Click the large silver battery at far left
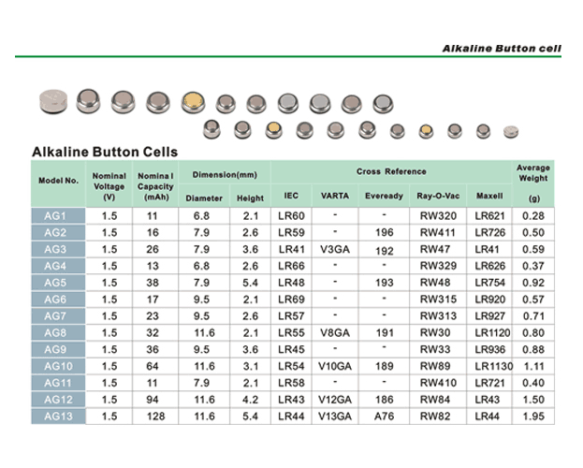This screenshot has height=468, width=583. (52, 102)
